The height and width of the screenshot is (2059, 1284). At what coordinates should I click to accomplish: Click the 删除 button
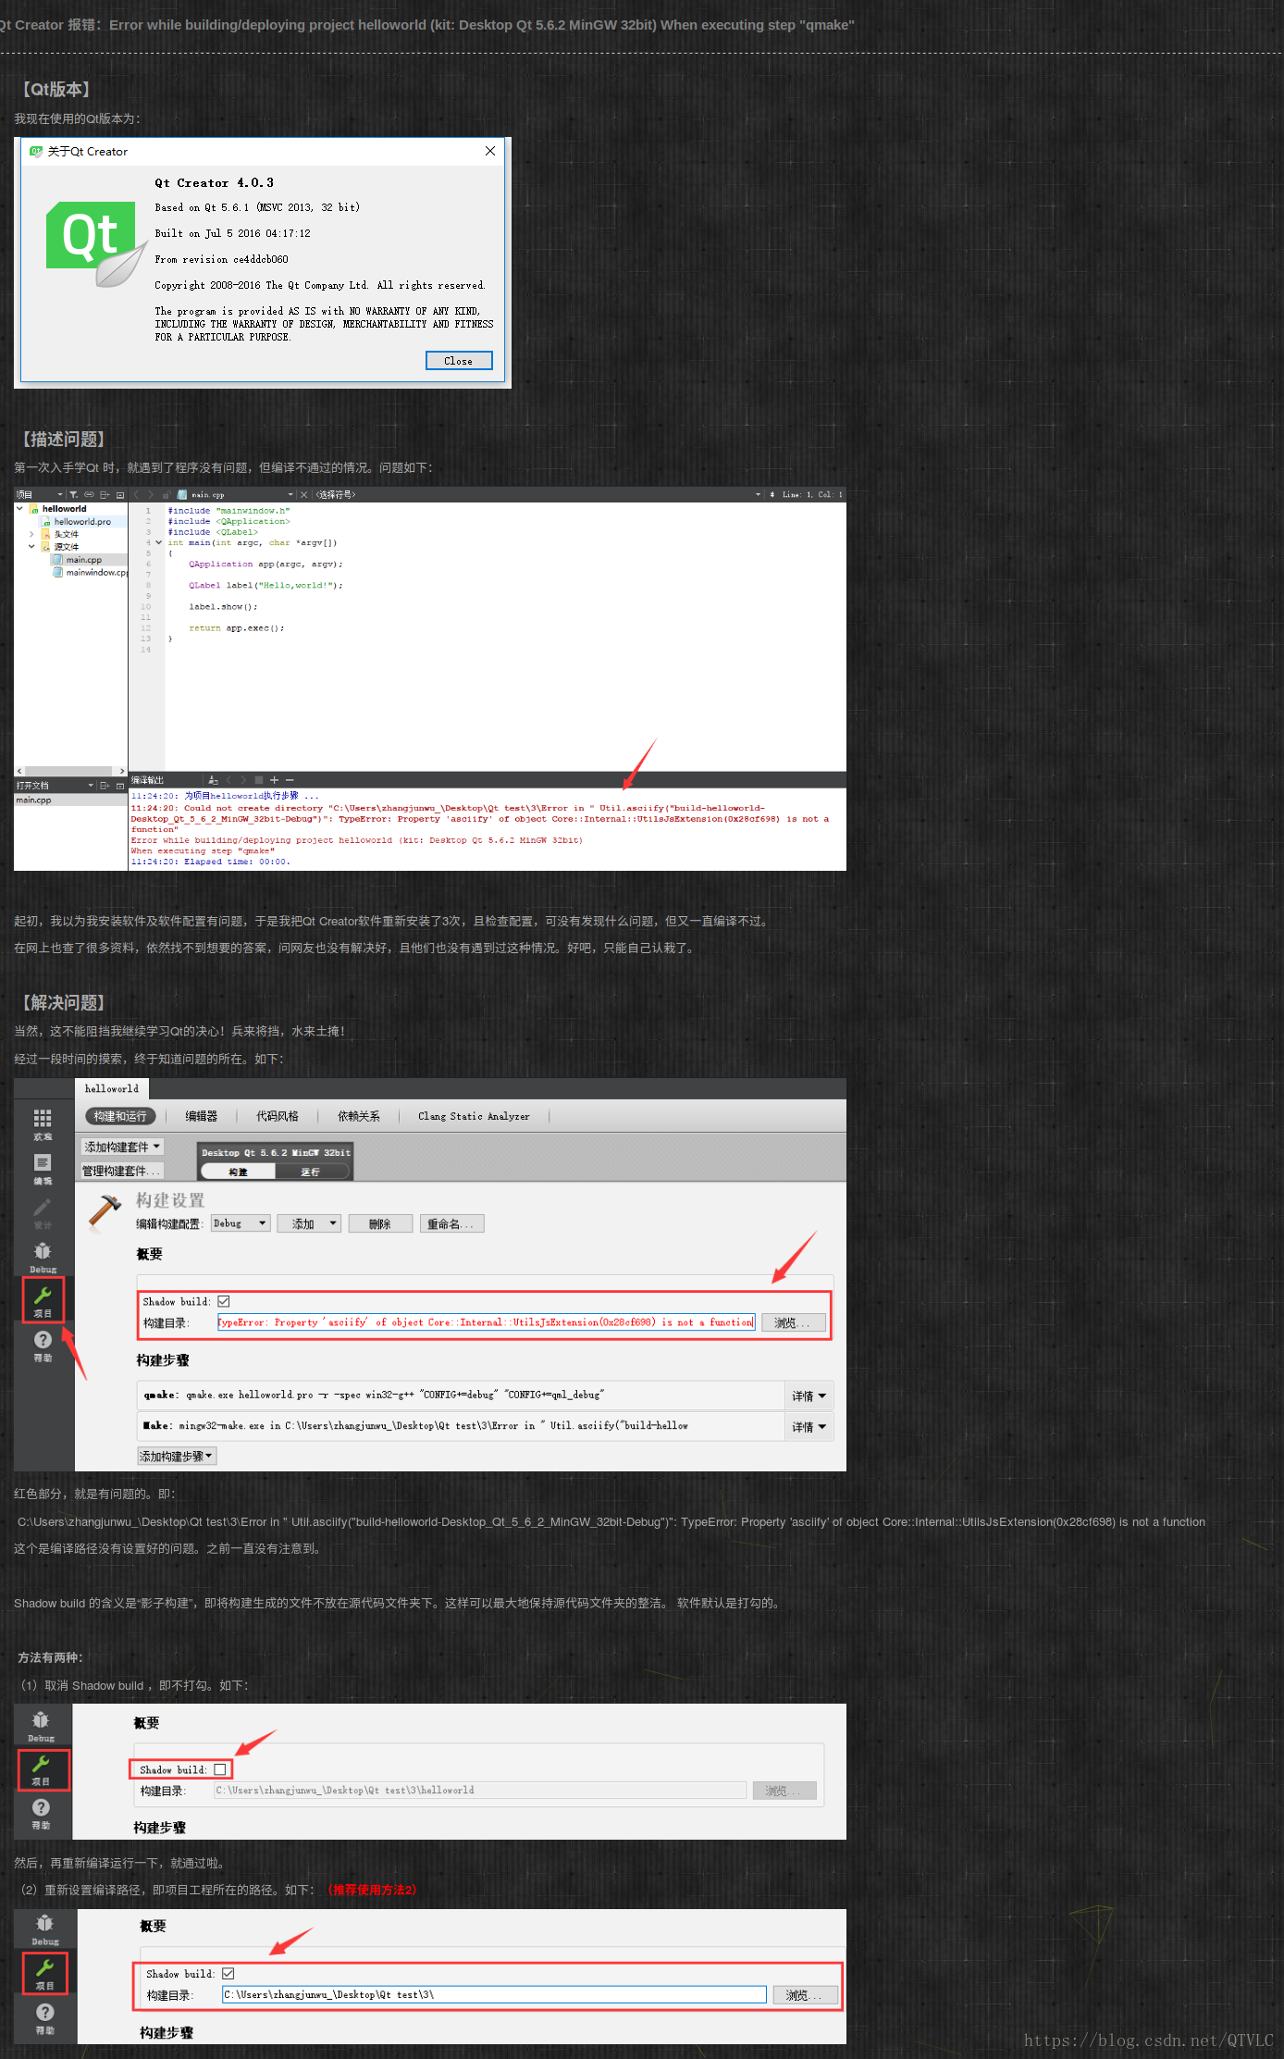(380, 1223)
